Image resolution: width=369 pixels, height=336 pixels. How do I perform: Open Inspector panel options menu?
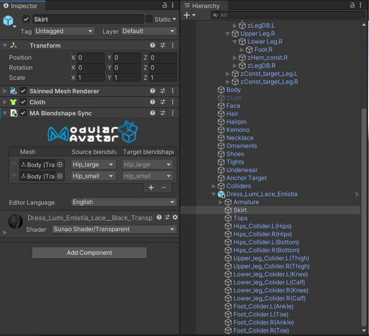pyautogui.click(x=173, y=5)
